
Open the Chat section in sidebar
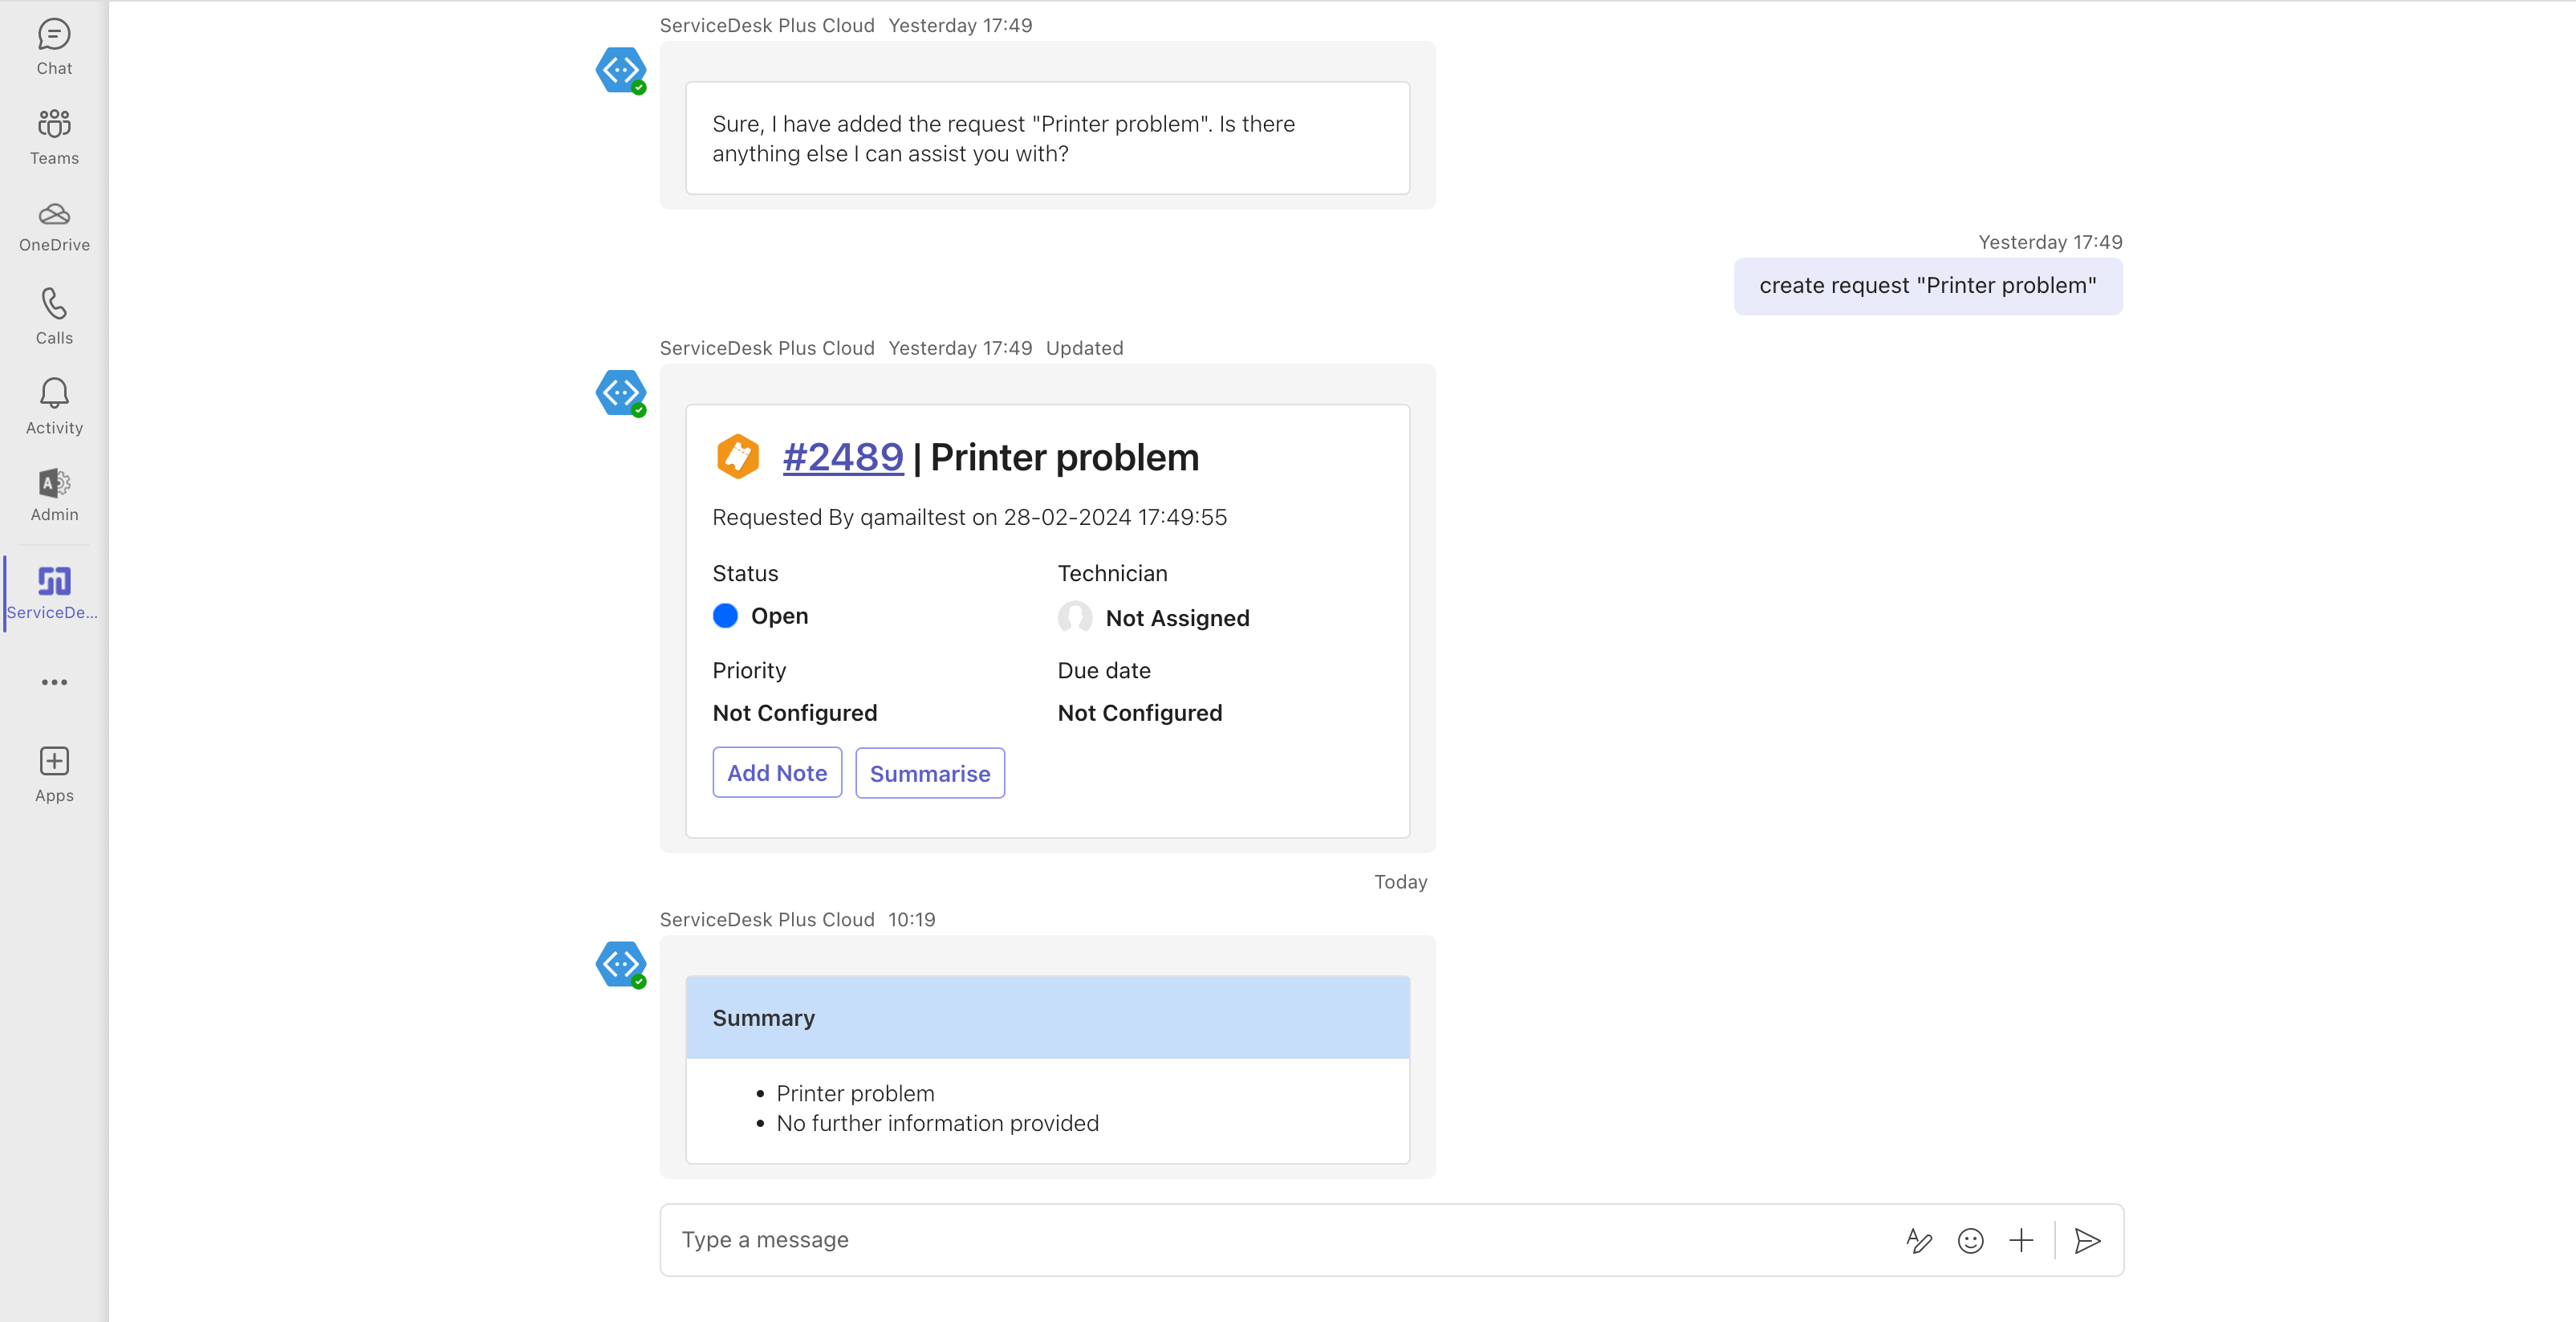coord(54,47)
